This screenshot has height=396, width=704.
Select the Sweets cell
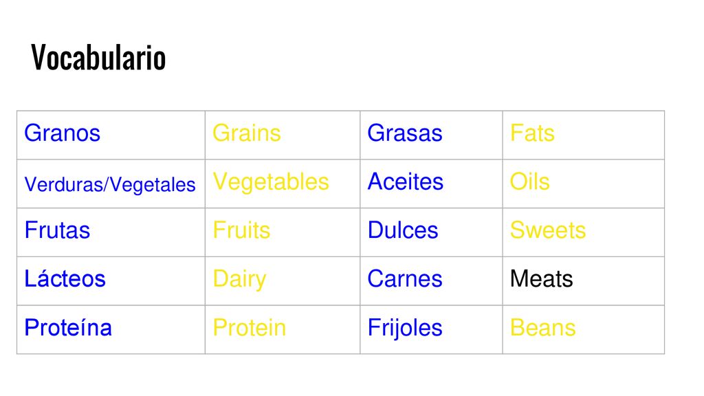583,232
